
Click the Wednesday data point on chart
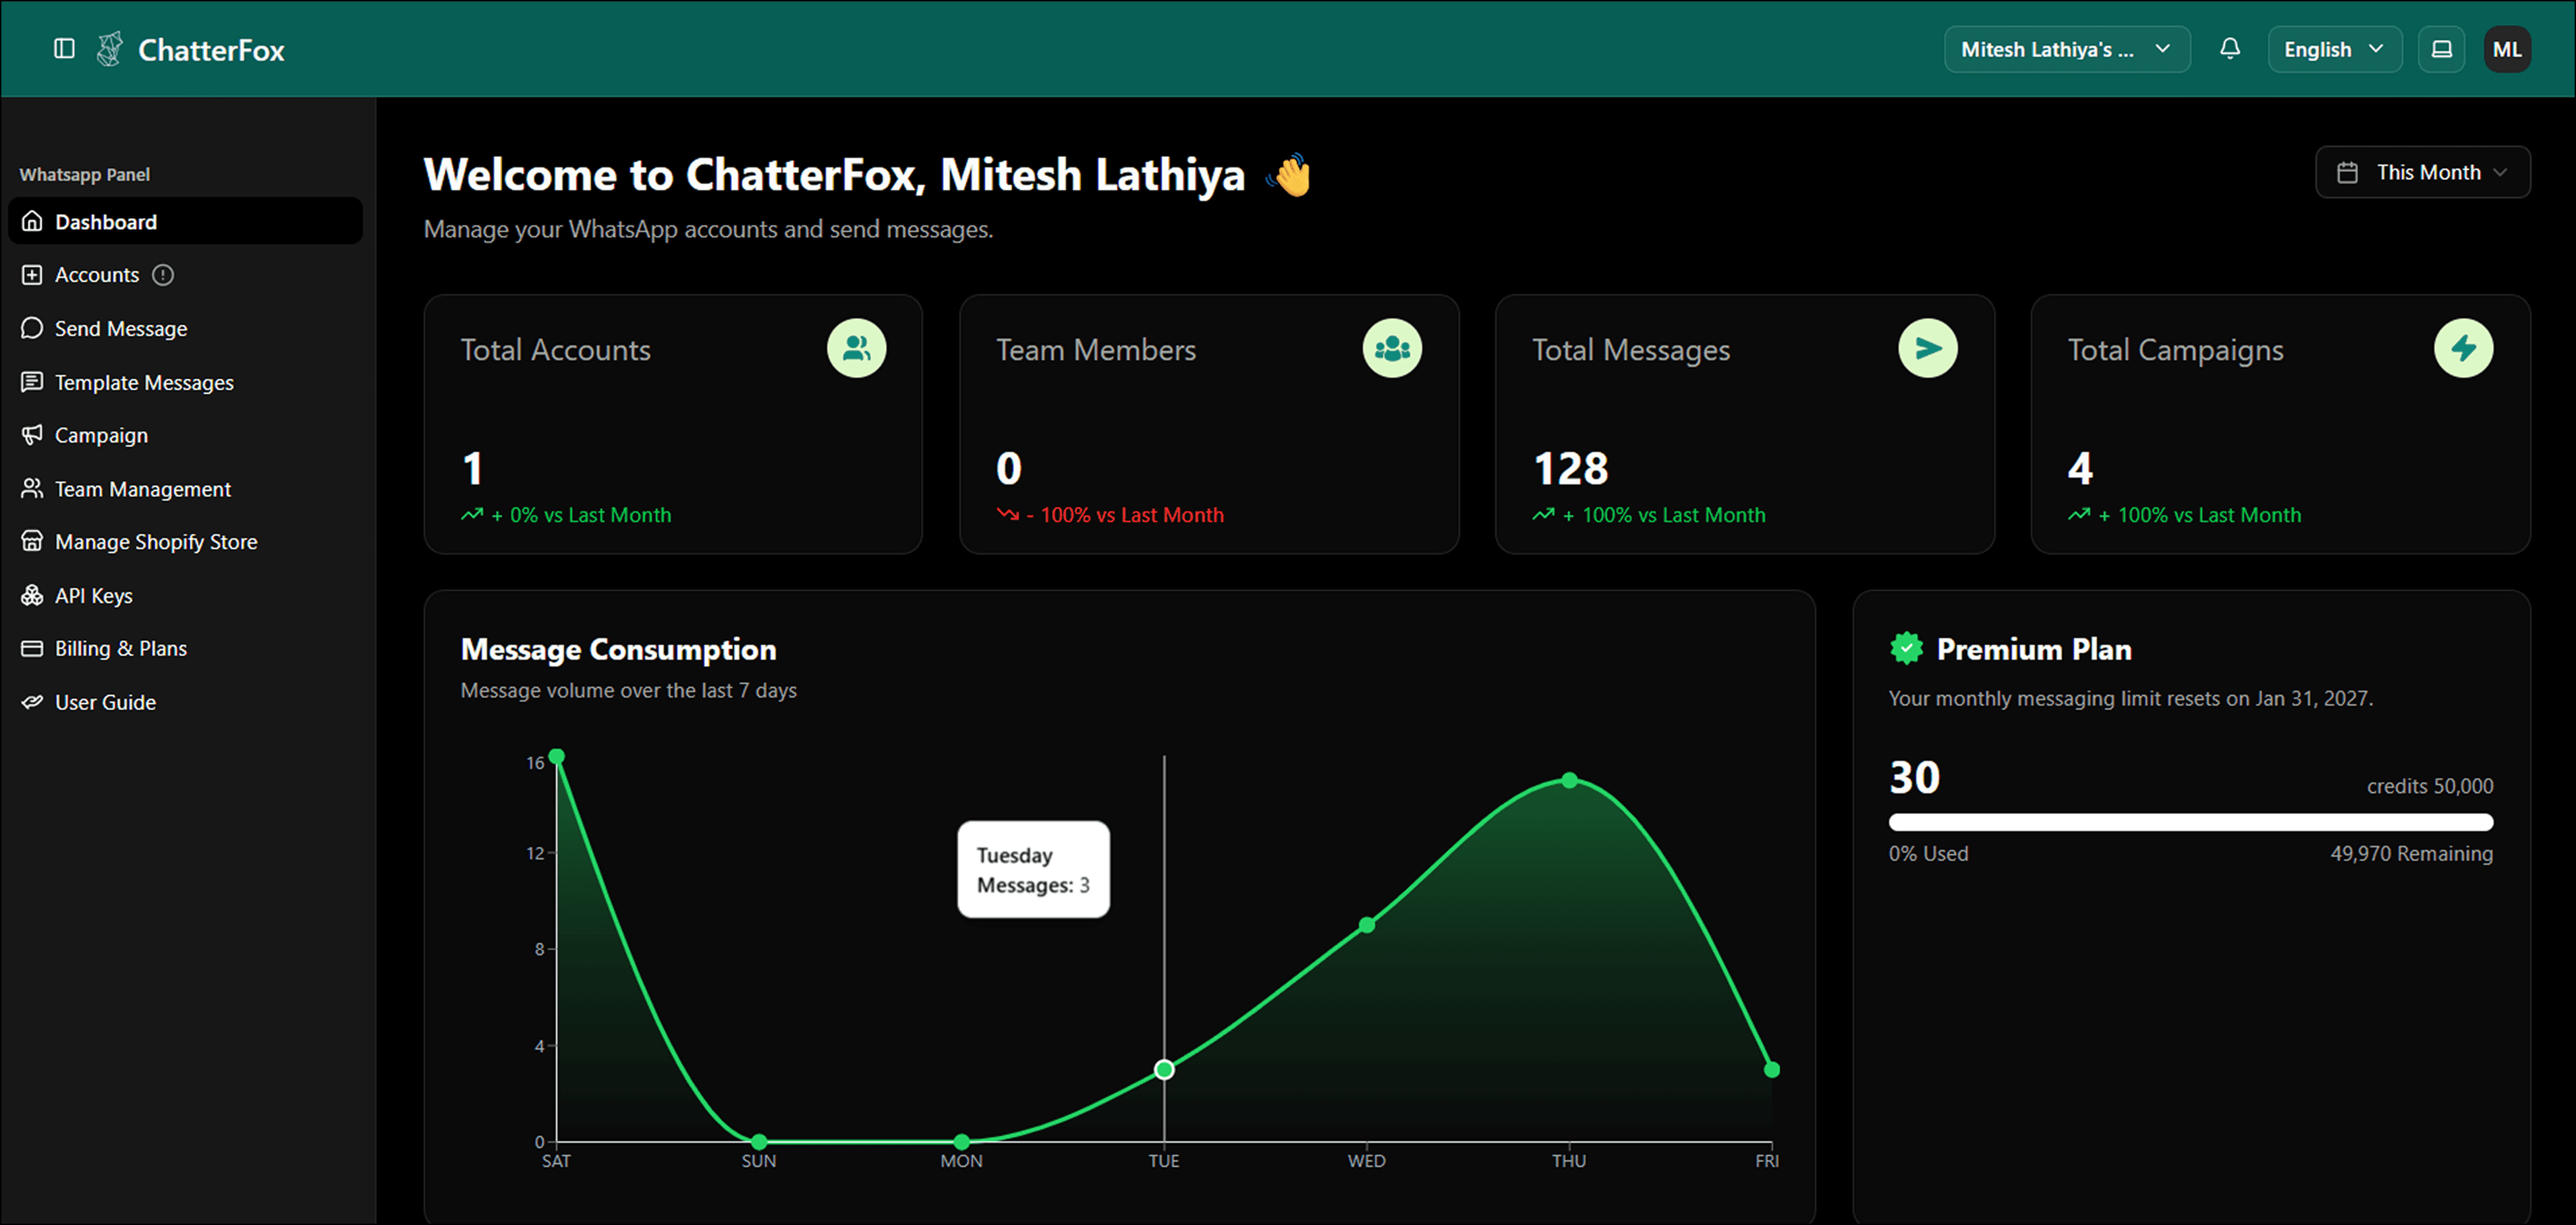click(1366, 924)
